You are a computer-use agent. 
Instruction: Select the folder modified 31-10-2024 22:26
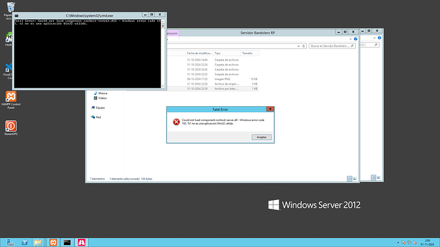[x=213, y=65]
